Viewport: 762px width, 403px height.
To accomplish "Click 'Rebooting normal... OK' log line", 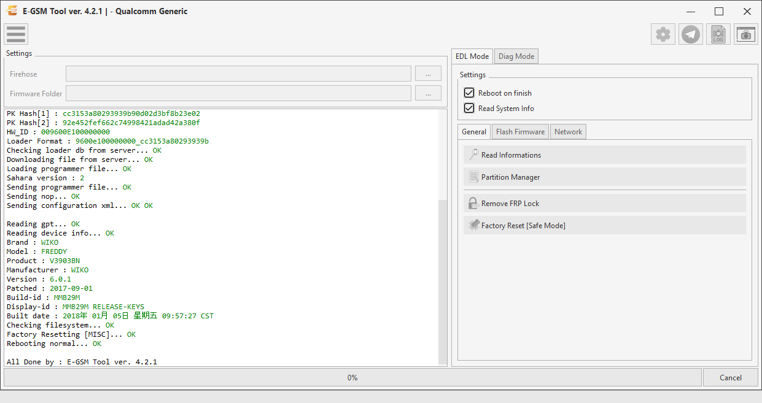I will point(54,344).
